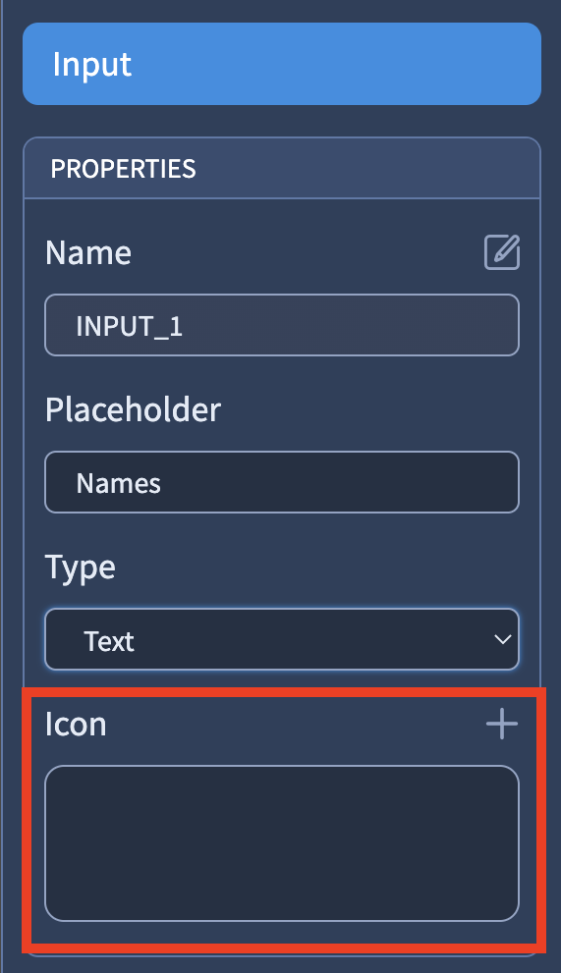This screenshot has height=973, width=561.
Task: Focus the INPUT_1 name field
Action: (x=282, y=325)
